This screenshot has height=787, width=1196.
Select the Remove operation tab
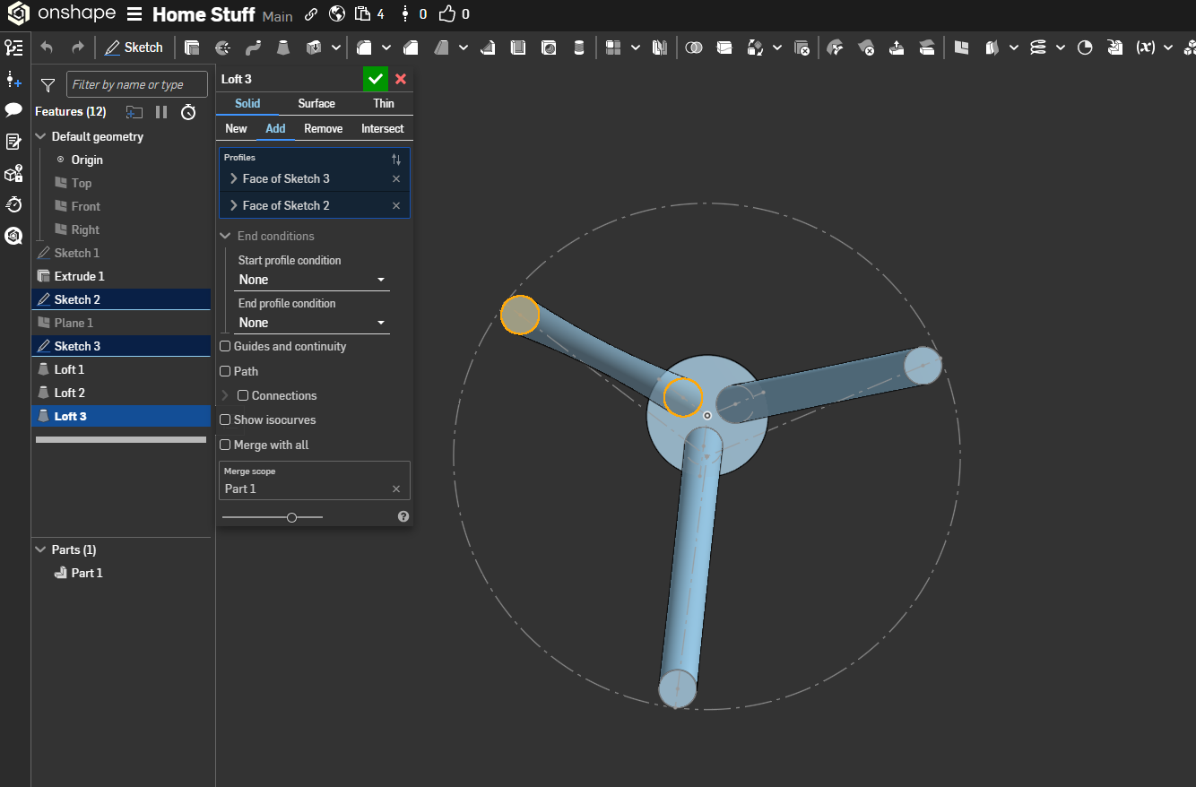pos(323,128)
